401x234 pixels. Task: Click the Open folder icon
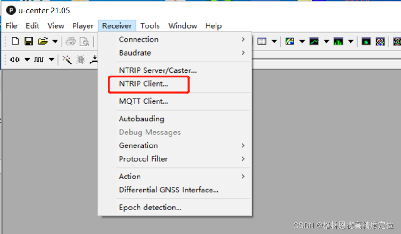[x=43, y=41]
